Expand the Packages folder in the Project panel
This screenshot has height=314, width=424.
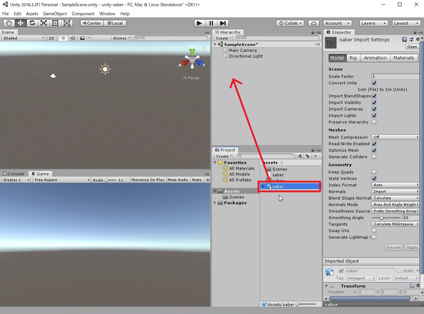tap(215, 203)
